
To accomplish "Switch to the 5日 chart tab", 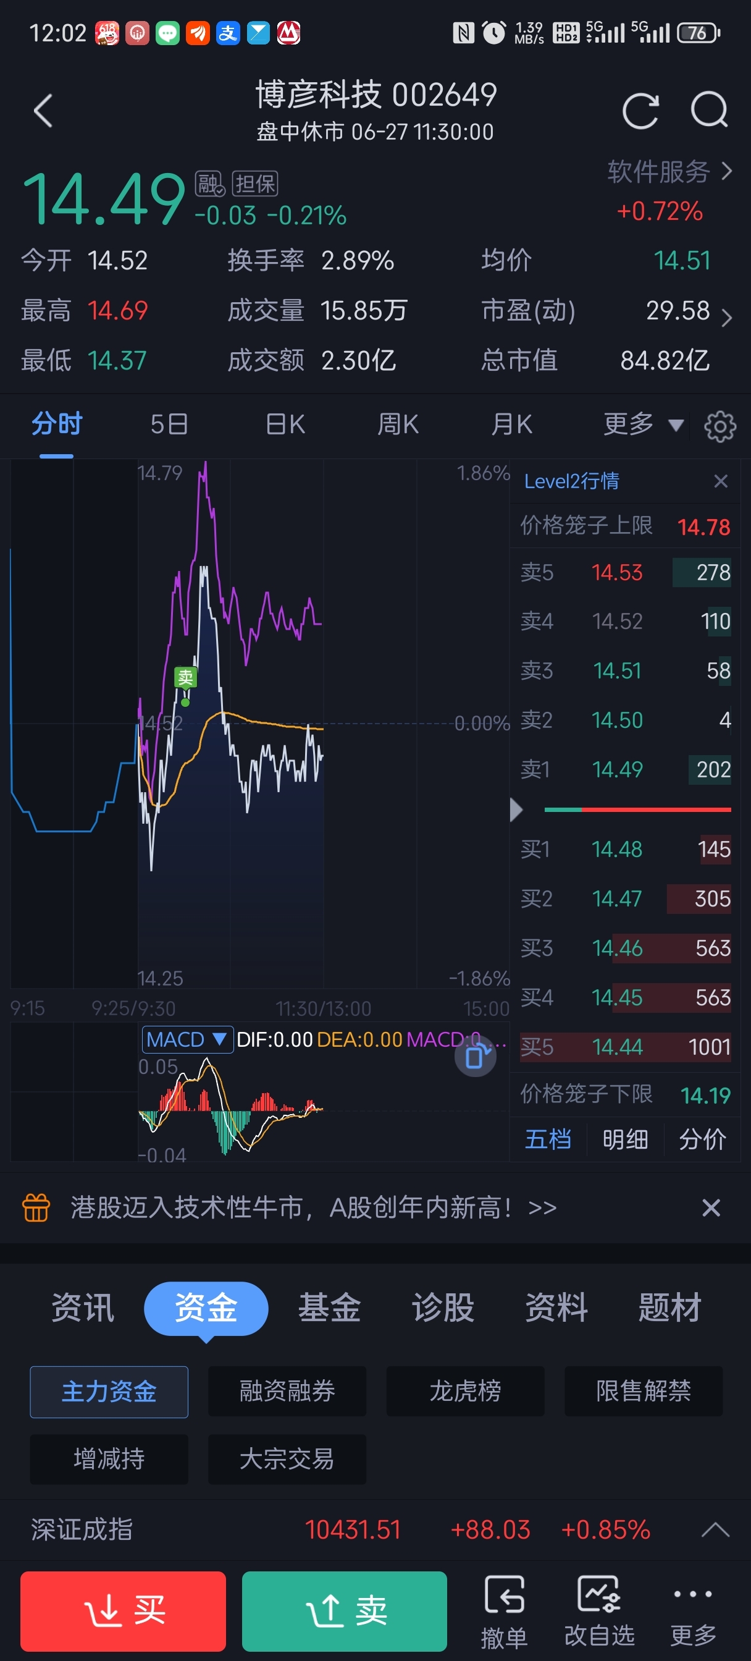I will pos(169,425).
